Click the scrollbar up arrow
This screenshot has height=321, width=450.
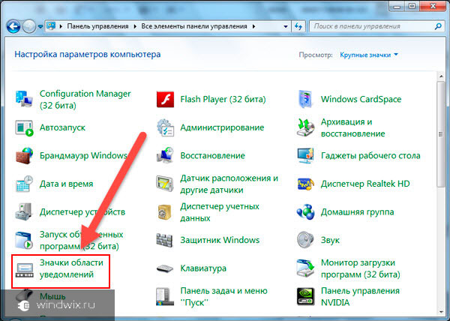(x=441, y=76)
